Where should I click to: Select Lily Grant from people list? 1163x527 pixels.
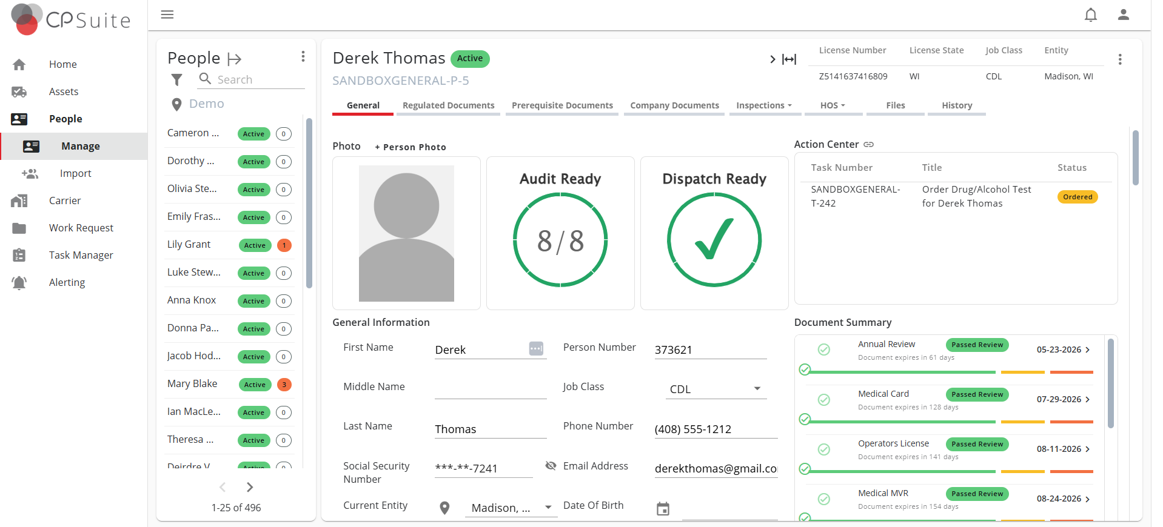click(189, 245)
